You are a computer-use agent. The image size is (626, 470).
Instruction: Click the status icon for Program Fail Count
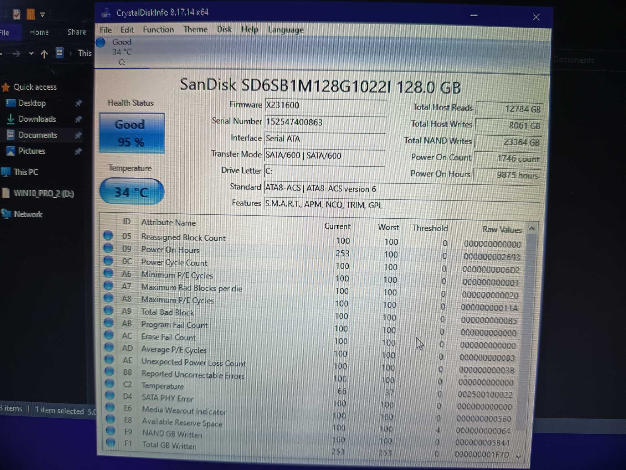click(109, 322)
